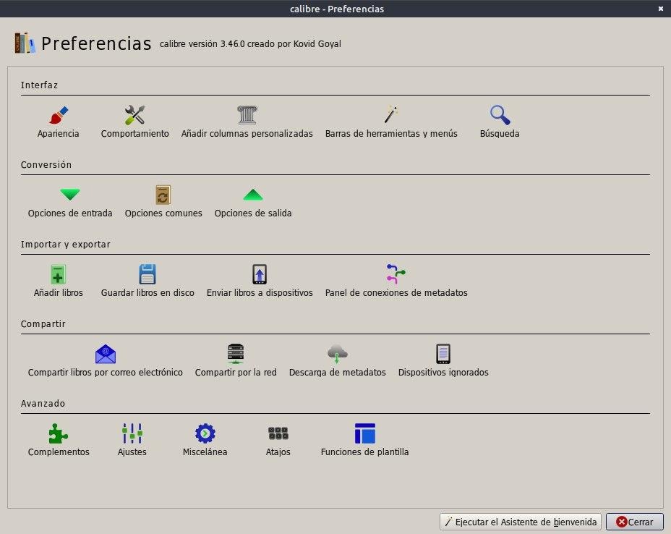Open the Búsqueda magnifier icon
Viewport: 671px width, 534px height.
pos(500,115)
